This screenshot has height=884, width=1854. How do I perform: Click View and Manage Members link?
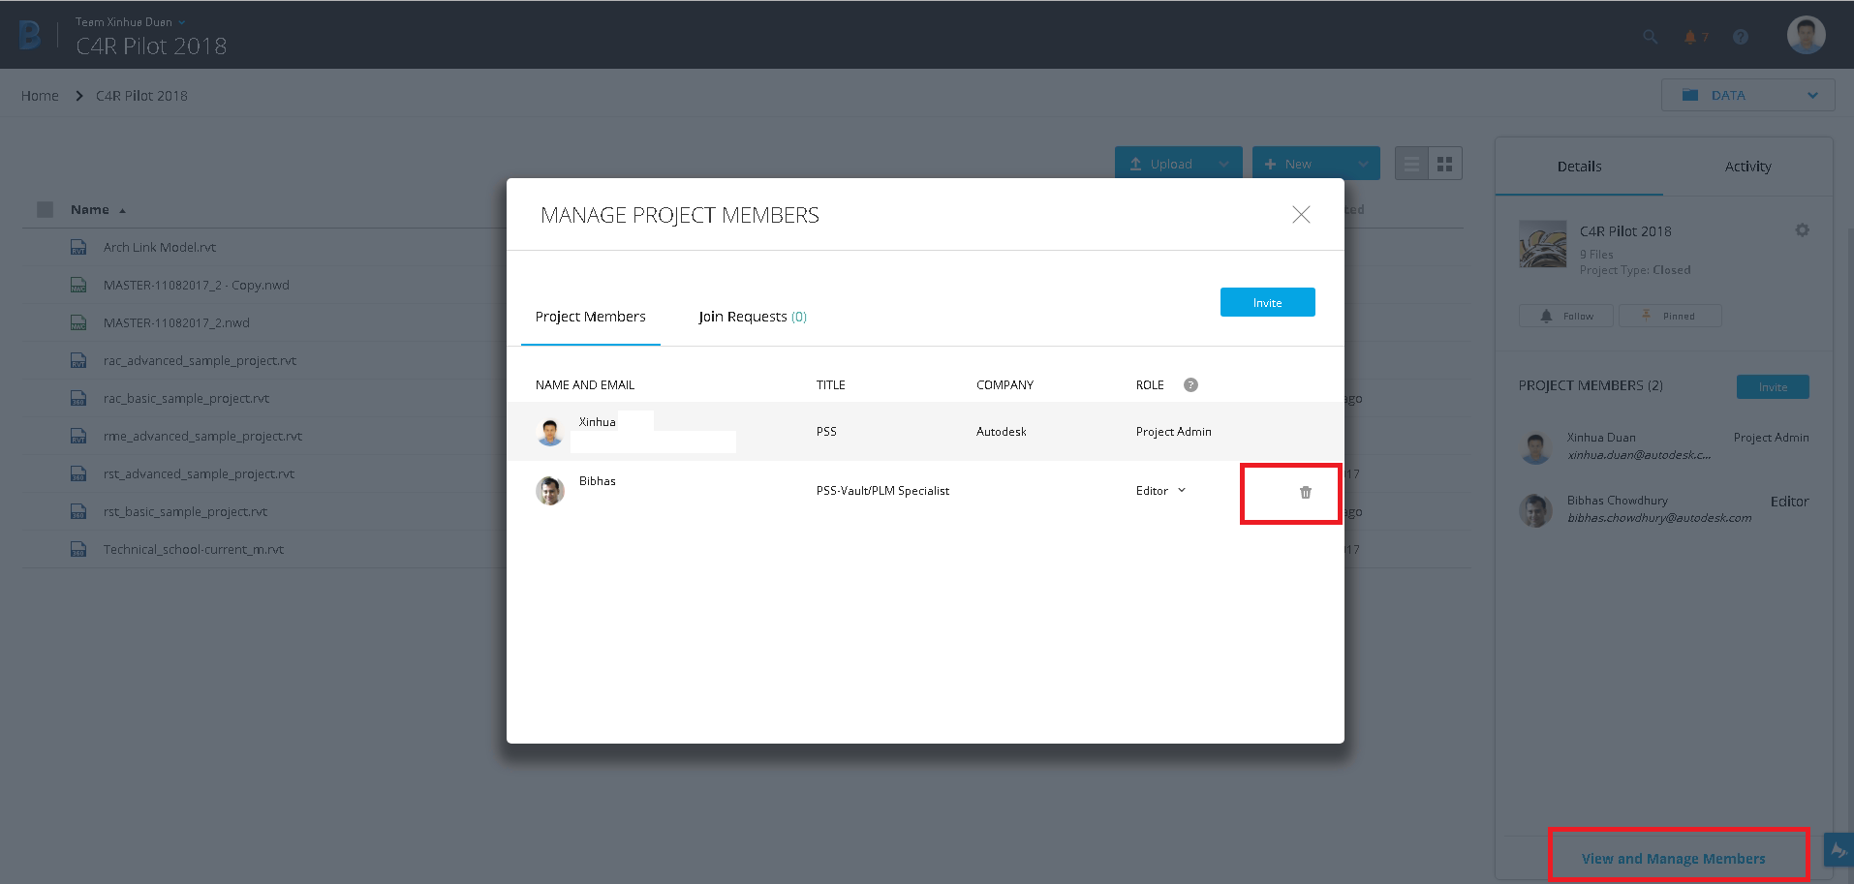click(1674, 858)
